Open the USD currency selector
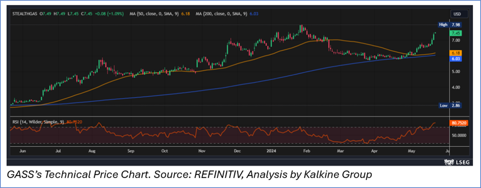 [x=459, y=14]
